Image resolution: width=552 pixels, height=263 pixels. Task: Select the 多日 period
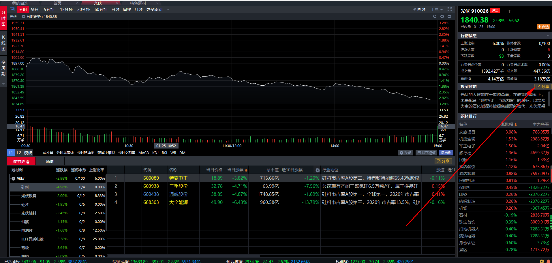tap(35, 10)
